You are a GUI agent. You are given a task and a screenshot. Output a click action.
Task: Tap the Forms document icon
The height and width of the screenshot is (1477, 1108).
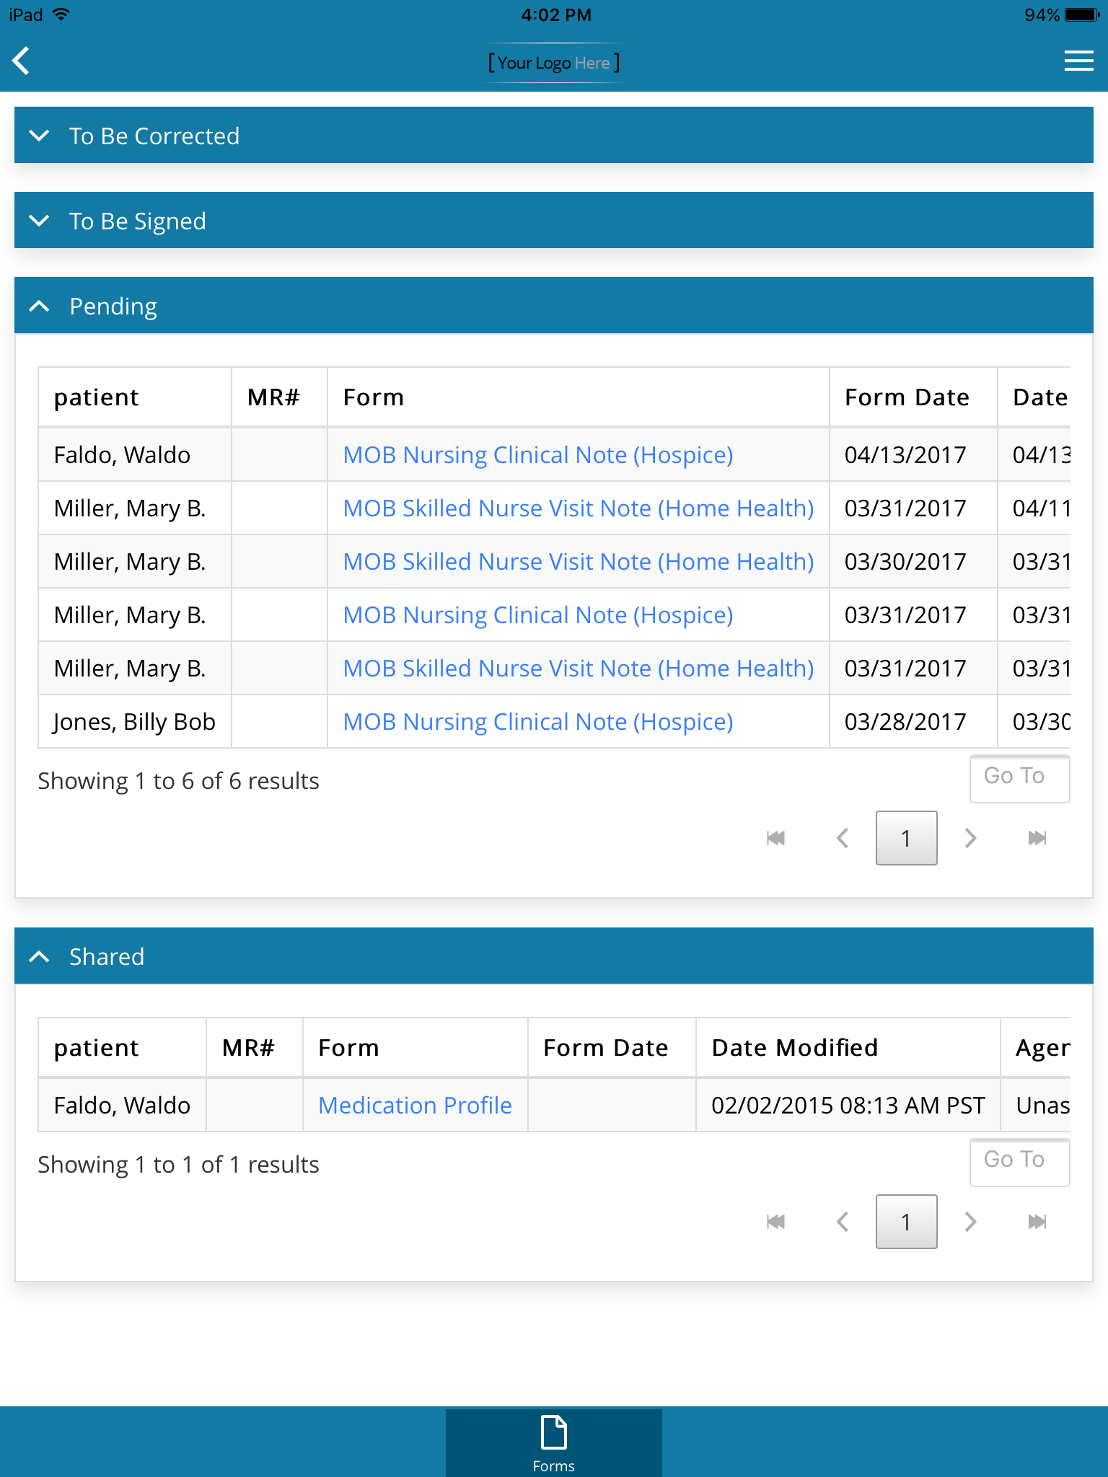click(x=553, y=1434)
